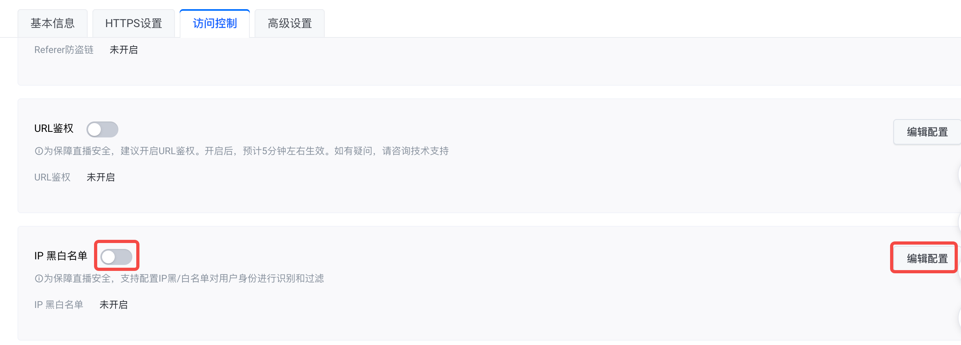Open the HTTPS设置 tab

point(133,24)
